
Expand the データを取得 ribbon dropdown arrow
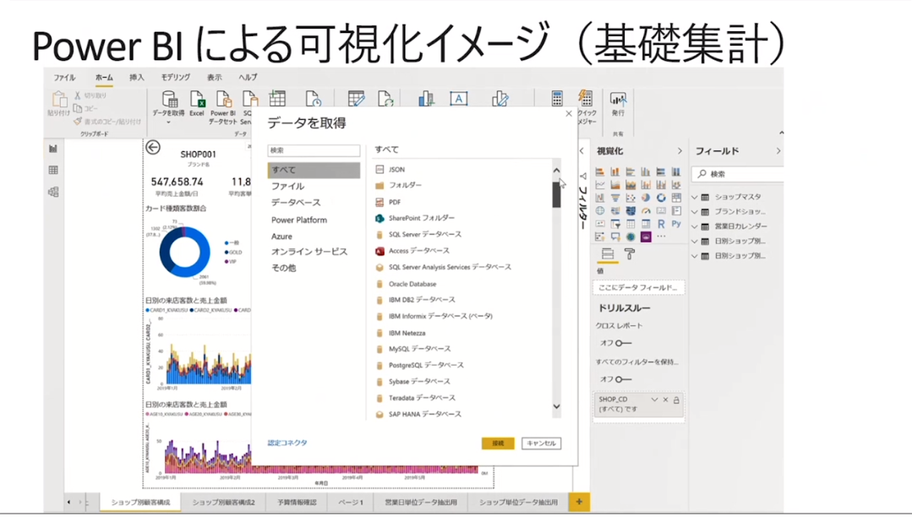[x=169, y=122]
